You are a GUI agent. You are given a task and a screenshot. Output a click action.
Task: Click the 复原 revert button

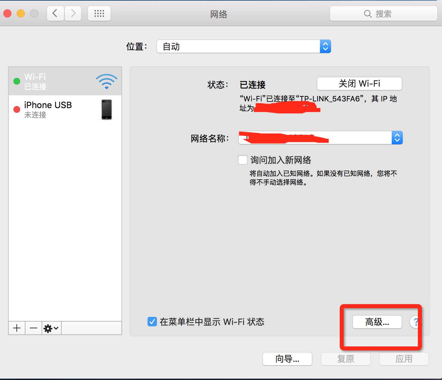pyautogui.click(x=346, y=359)
